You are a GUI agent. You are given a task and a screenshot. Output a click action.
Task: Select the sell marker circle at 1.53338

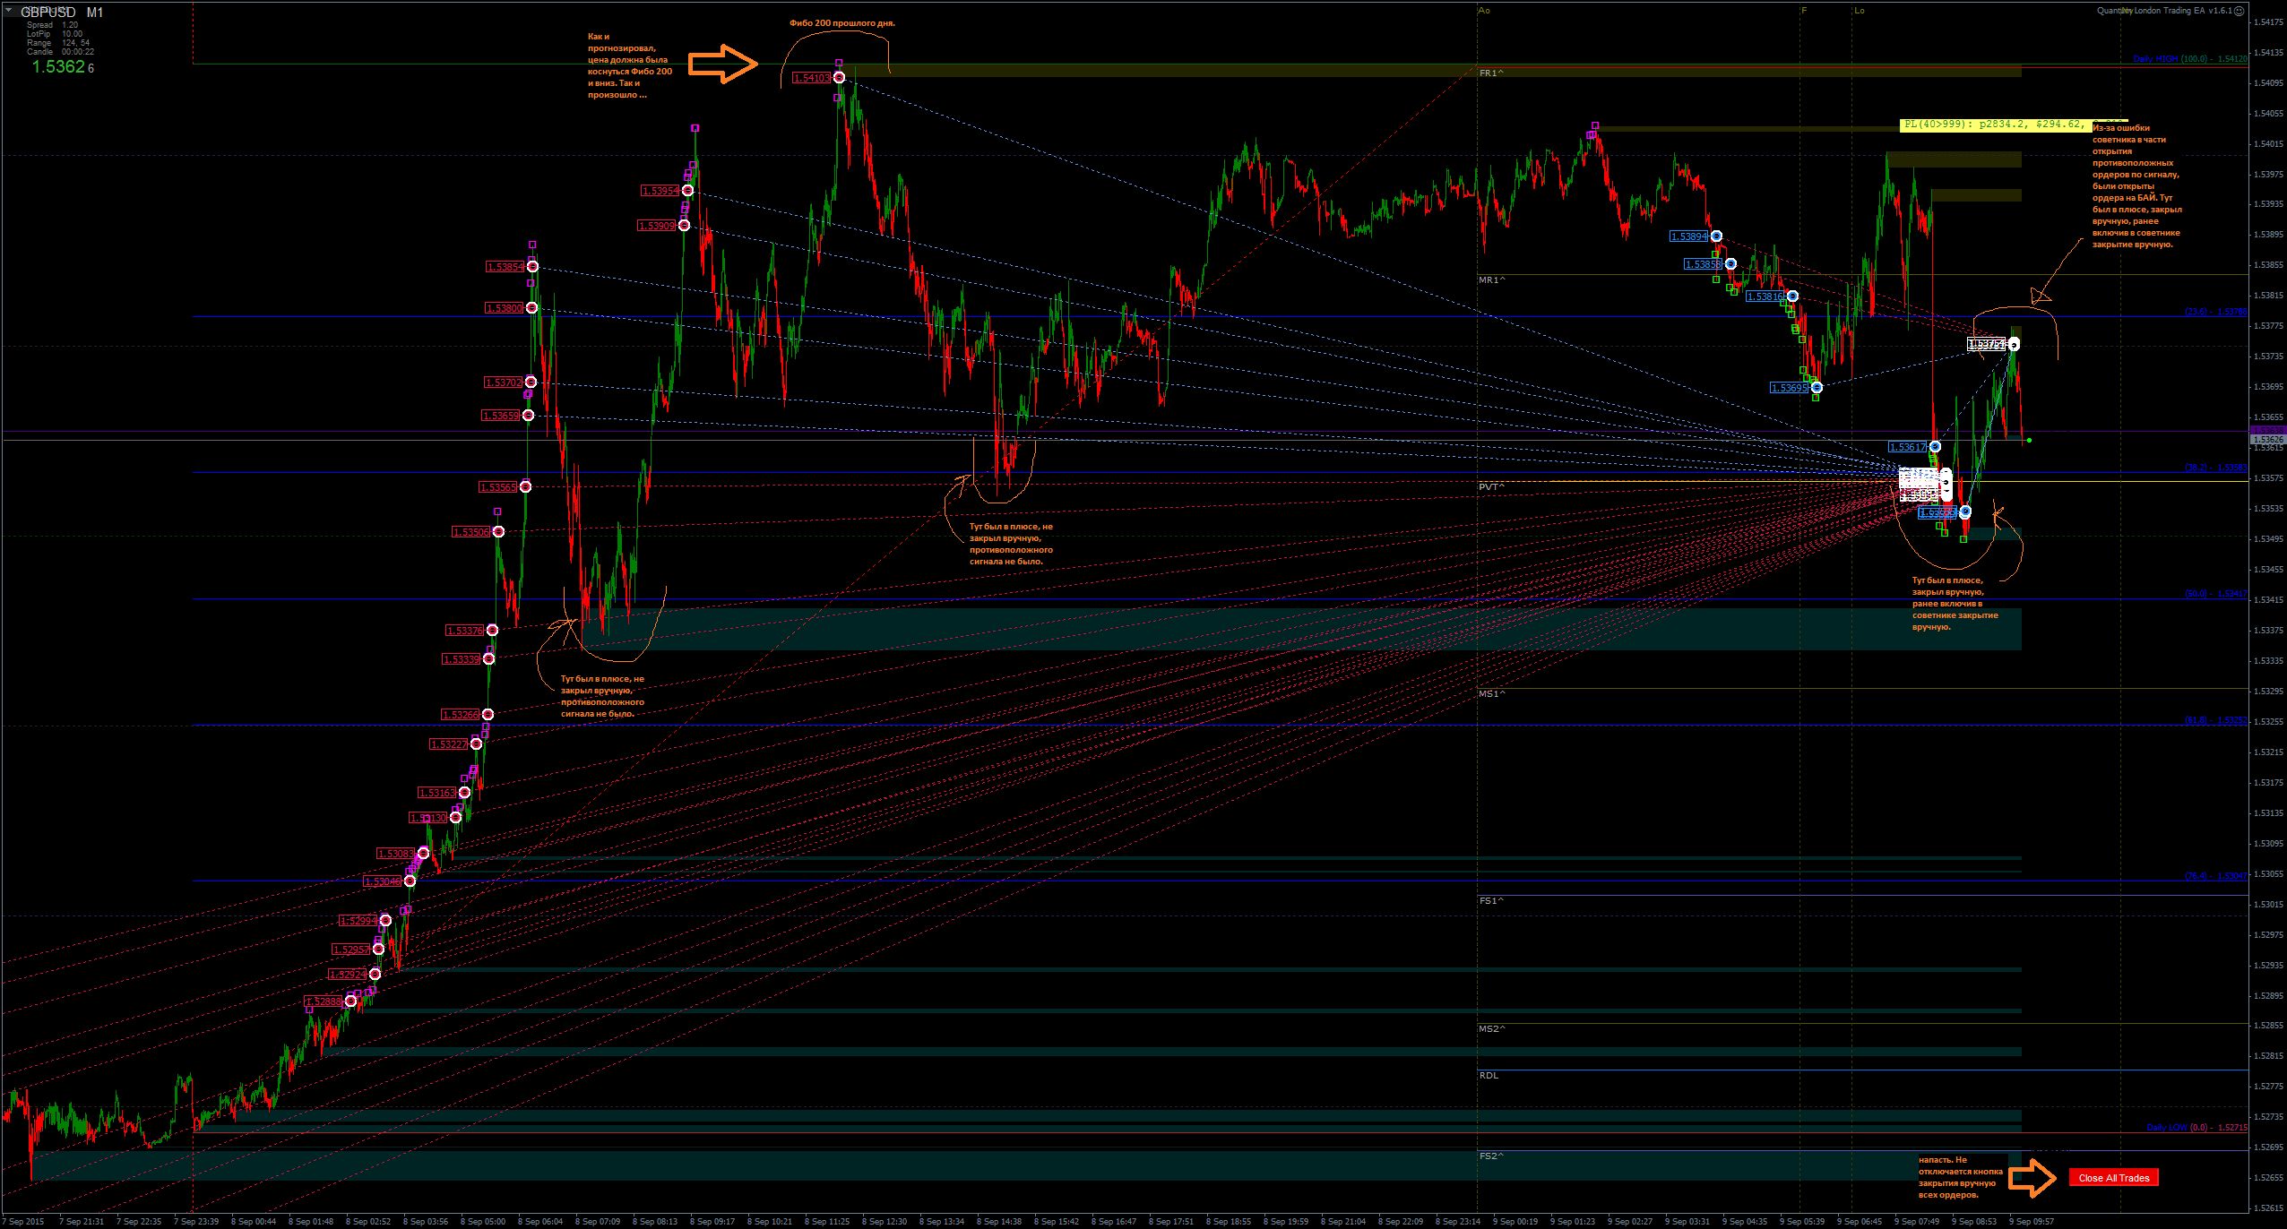pos(488,659)
